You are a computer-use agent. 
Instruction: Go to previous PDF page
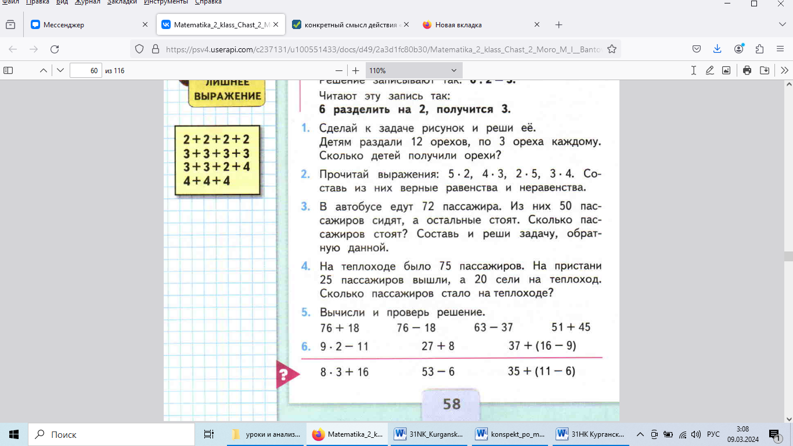[x=43, y=70]
